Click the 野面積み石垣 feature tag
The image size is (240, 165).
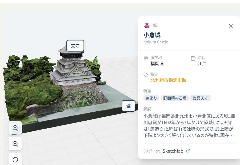[175, 98]
